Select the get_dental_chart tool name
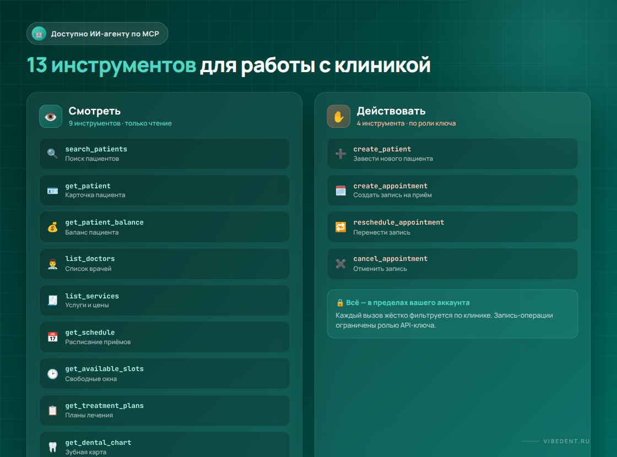 tap(98, 443)
